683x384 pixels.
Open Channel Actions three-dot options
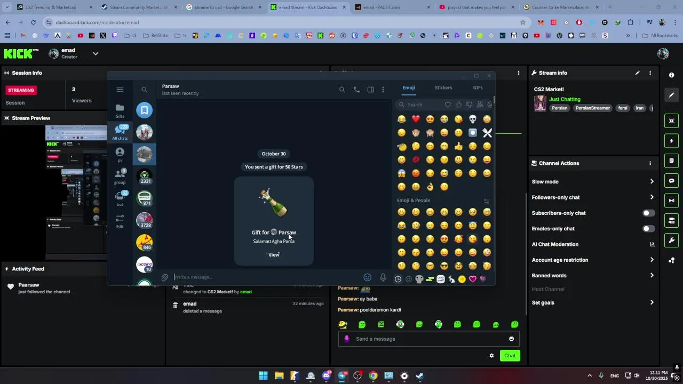coord(650,163)
